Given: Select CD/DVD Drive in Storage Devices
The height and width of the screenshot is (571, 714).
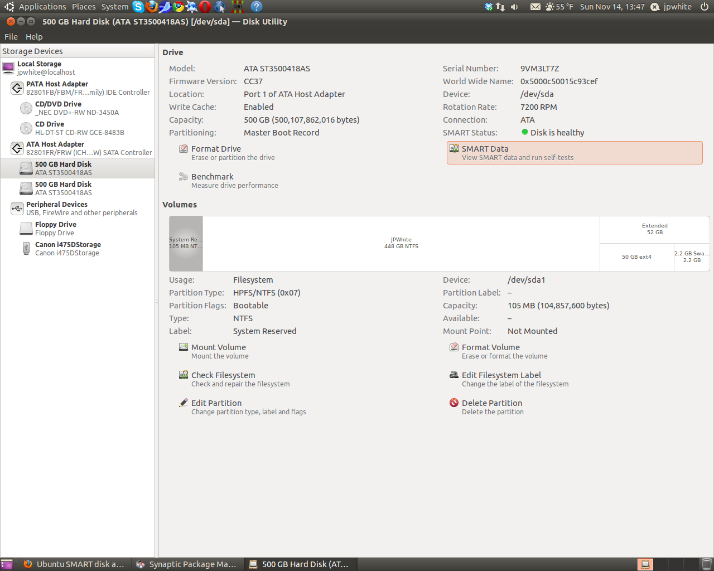Looking at the screenshot, I should (58, 108).
